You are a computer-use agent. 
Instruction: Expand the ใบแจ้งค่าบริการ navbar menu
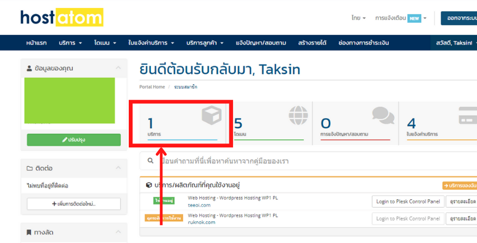(x=151, y=43)
